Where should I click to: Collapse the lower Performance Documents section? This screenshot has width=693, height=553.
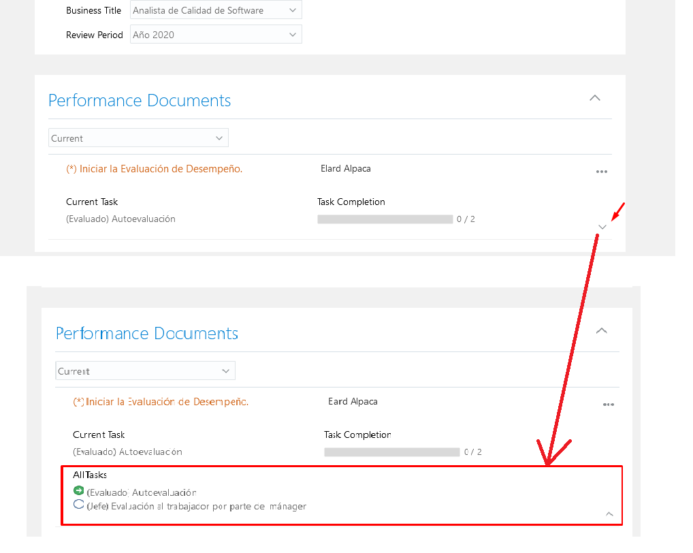(x=601, y=330)
